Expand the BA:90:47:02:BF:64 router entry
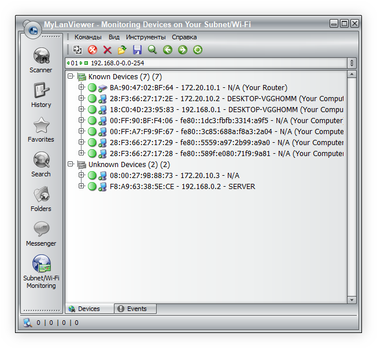 click(82, 87)
